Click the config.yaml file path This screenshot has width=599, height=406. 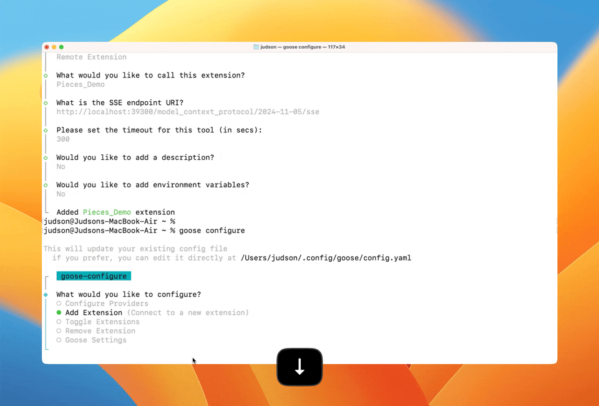coord(326,258)
